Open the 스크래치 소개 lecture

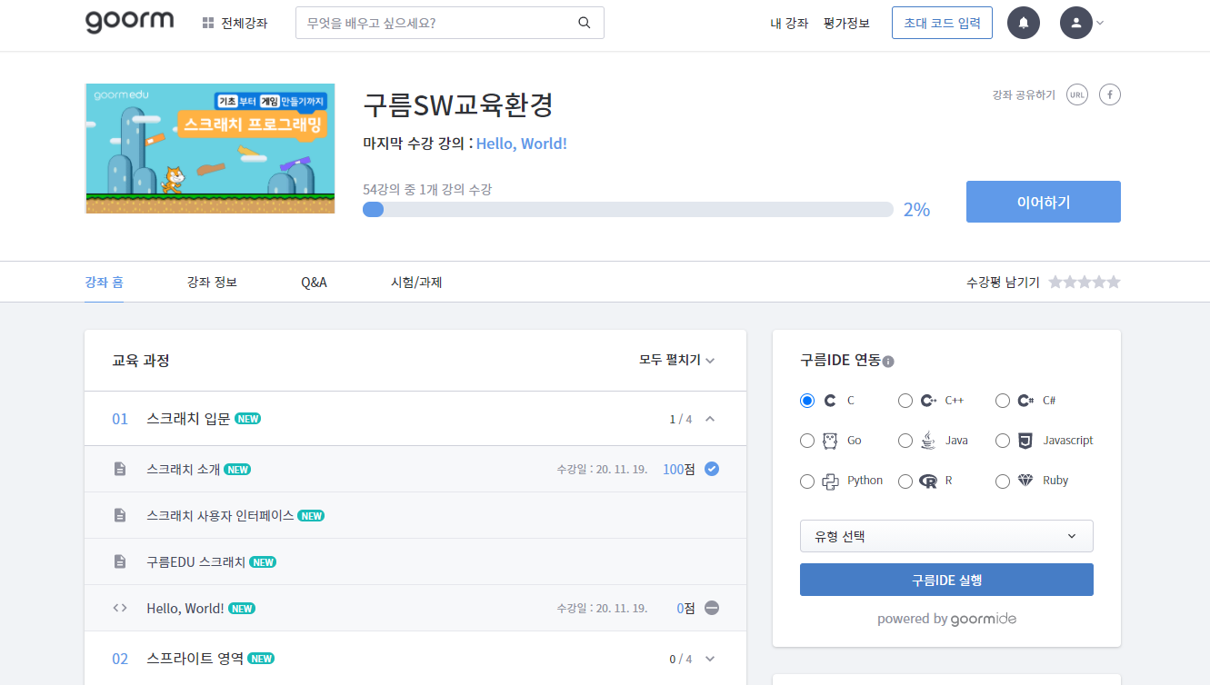click(184, 469)
